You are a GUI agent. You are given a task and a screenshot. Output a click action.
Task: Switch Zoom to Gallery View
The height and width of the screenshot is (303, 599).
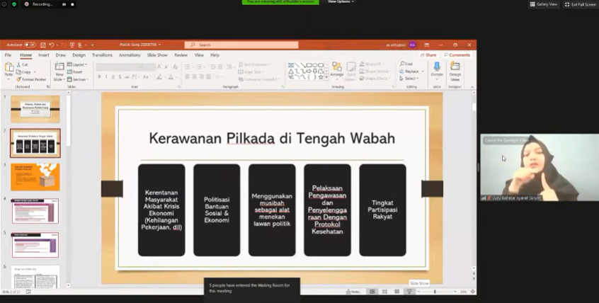point(544,4)
